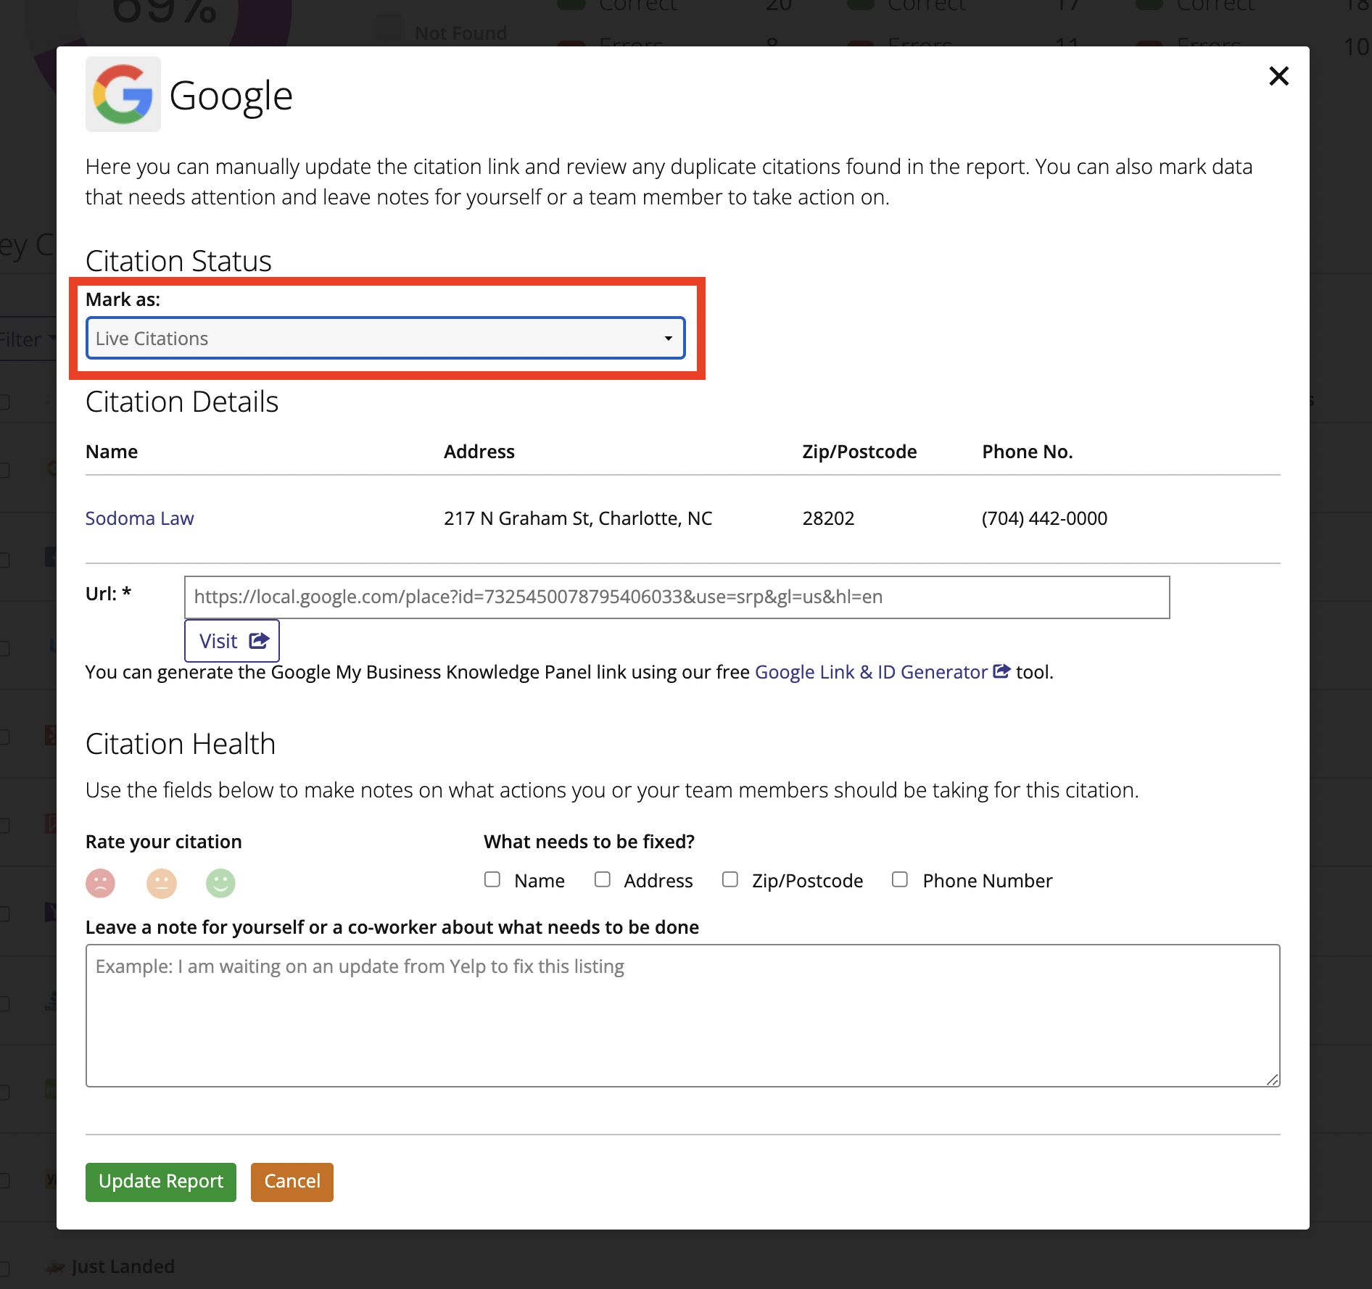Screen dimensions: 1372x1289
Task: Click the Update Report button
Action: [160, 1182]
